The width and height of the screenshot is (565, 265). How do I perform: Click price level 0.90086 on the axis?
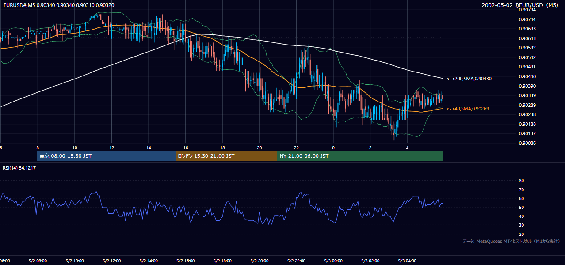[527, 143]
